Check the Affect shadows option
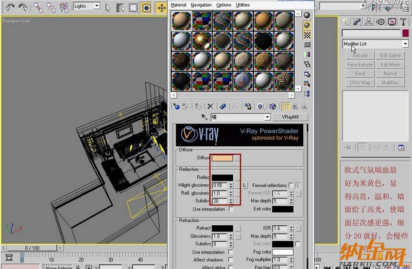This screenshot has width=412, height=269. click(x=231, y=260)
